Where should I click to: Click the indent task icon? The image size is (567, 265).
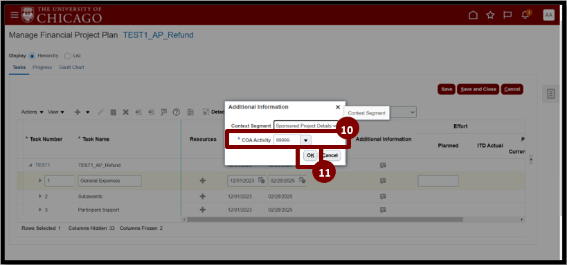point(151,112)
